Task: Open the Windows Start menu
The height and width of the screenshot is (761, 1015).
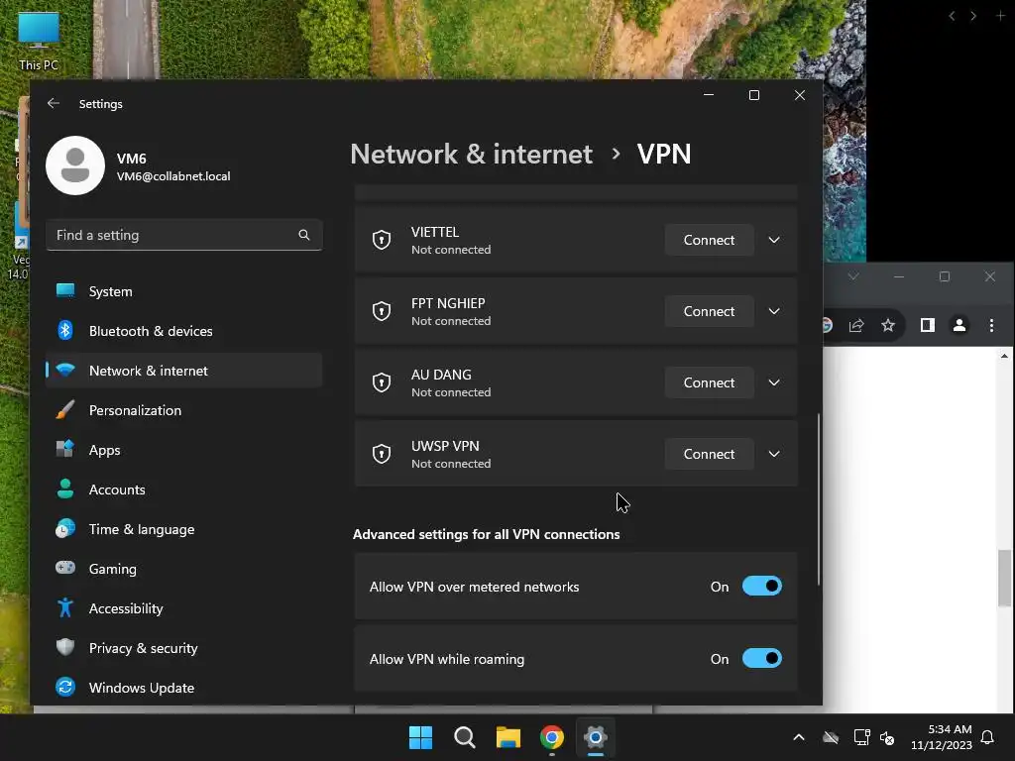Action: click(420, 737)
